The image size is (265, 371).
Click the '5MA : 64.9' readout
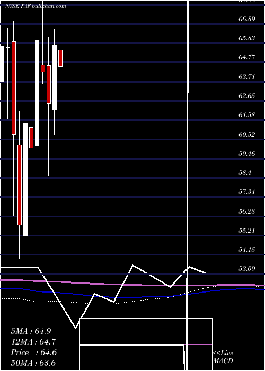31,331
